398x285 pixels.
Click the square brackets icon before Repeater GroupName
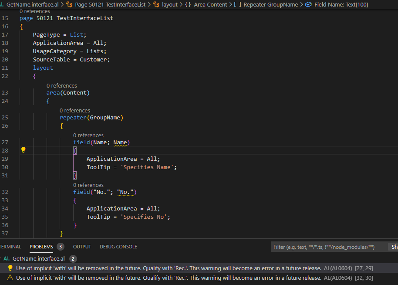(238, 4)
